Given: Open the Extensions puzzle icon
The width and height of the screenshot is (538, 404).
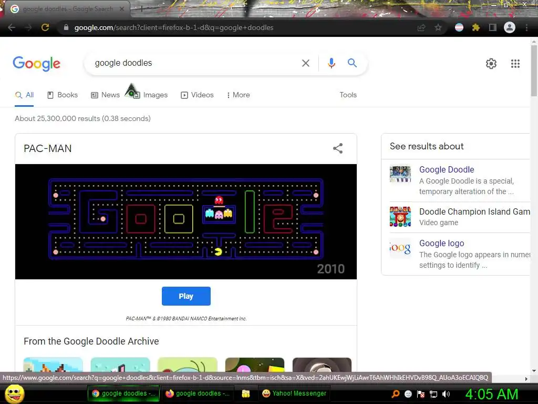Looking at the screenshot, I should point(476,27).
